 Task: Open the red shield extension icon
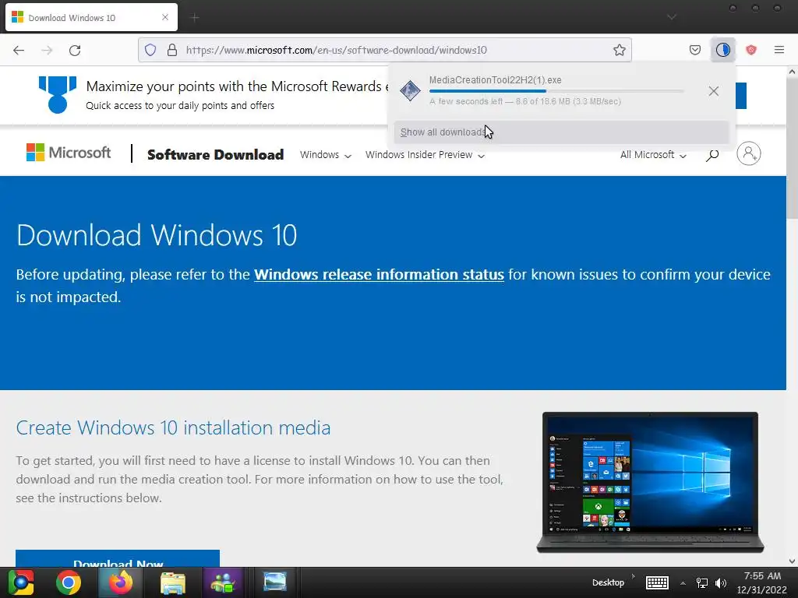pos(751,50)
